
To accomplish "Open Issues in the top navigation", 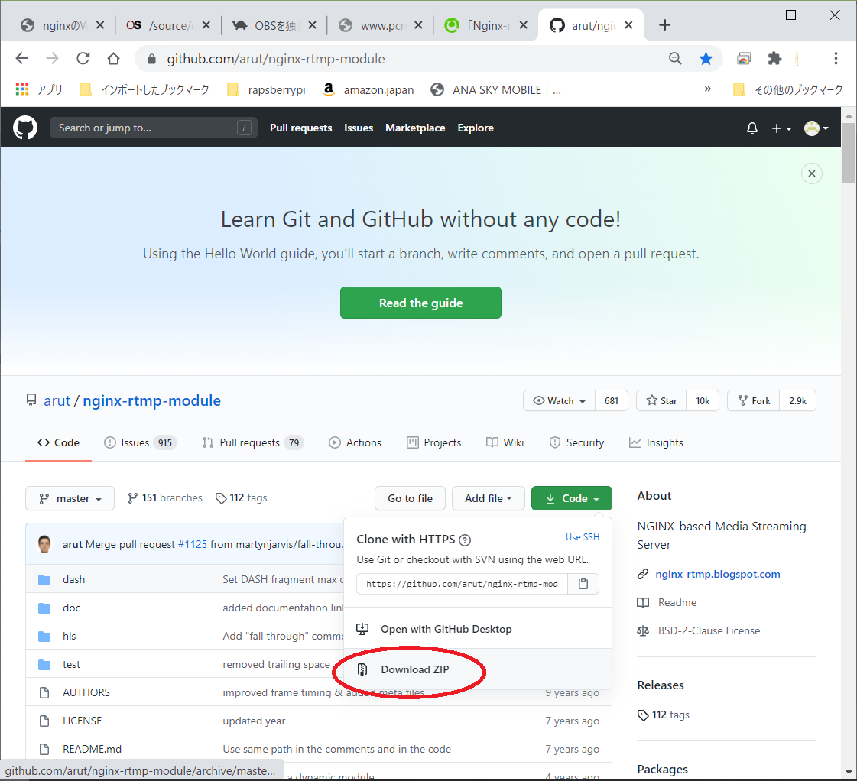I will pos(359,128).
